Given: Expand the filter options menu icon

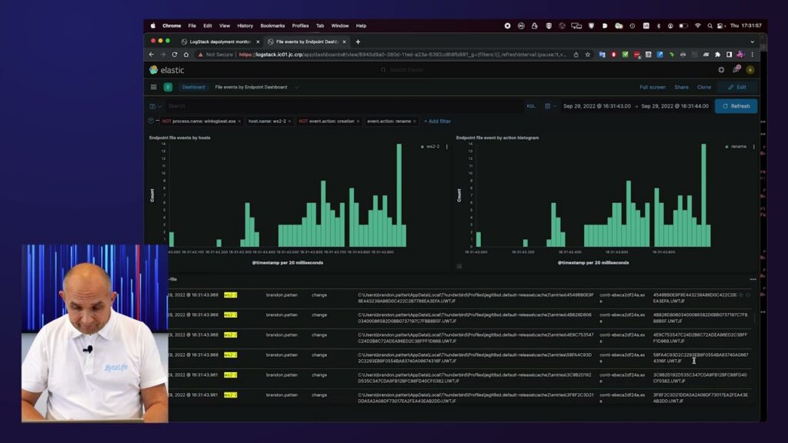Looking at the screenshot, I should pos(151,121).
